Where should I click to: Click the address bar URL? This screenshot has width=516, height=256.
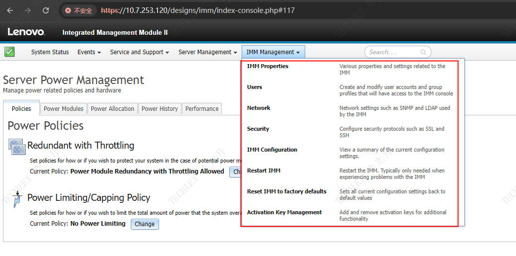(x=198, y=10)
